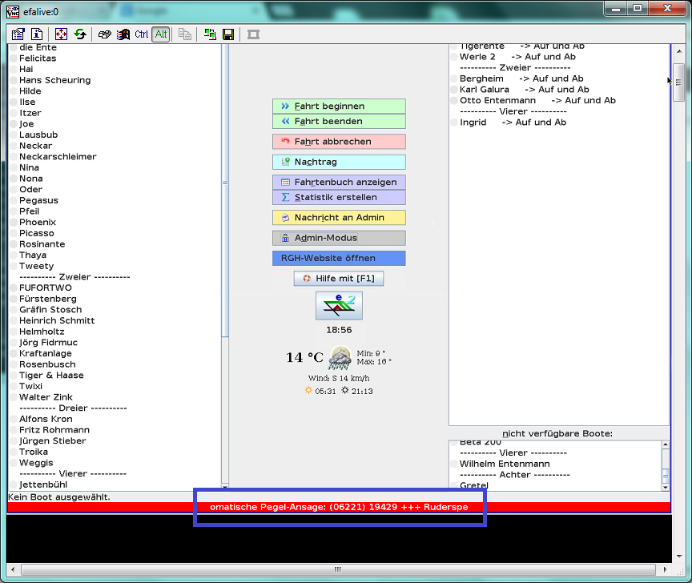Image resolution: width=692 pixels, height=583 pixels.
Task: Click the efa2 logo image button
Action: point(339,306)
